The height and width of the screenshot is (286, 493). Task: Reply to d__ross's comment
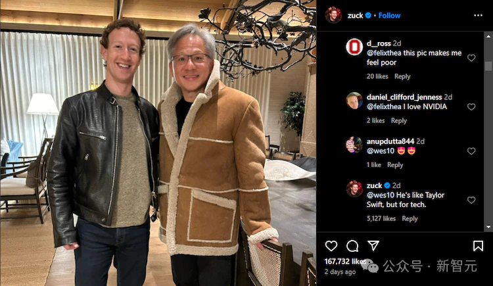[x=402, y=77]
